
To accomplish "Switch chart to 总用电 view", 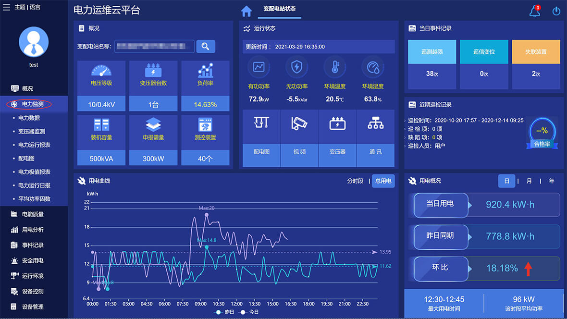I will tap(383, 181).
